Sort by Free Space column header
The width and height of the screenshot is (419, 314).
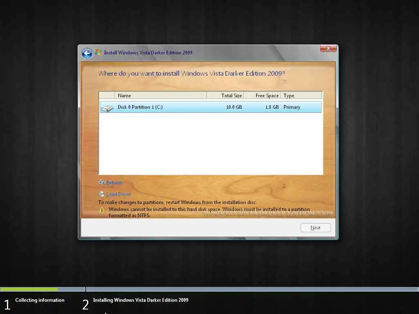(x=262, y=95)
